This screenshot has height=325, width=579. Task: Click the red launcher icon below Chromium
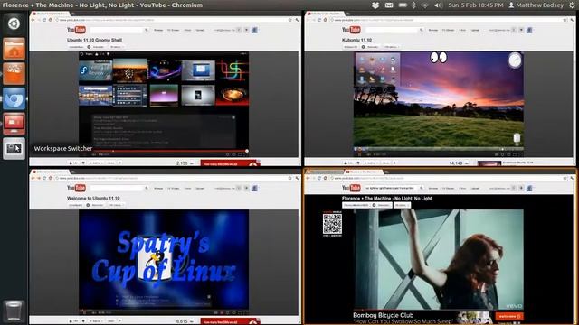point(14,124)
